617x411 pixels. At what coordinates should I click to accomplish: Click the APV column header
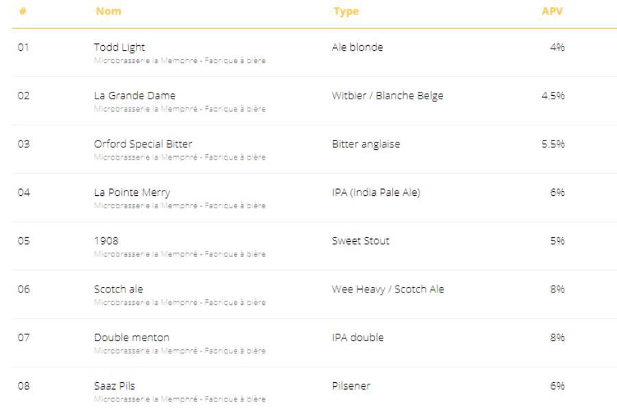tap(552, 11)
